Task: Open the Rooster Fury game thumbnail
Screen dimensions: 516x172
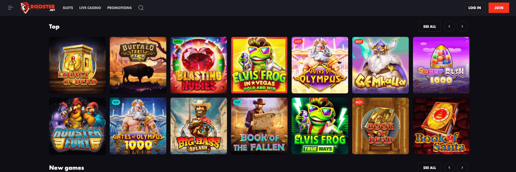Action: pyautogui.click(x=77, y=126)
